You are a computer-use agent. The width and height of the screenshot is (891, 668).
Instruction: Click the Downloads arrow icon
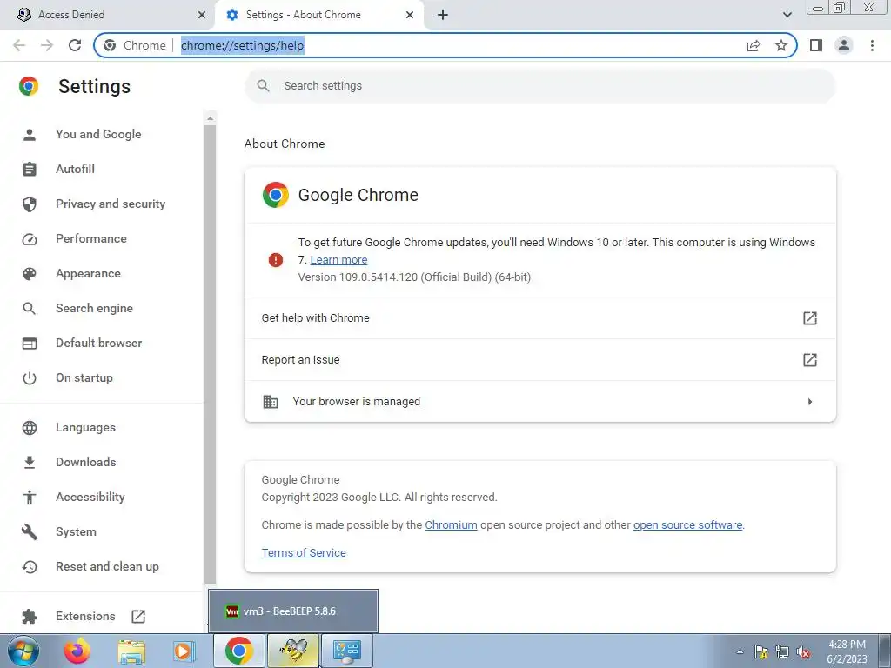click(x=30, y=463)
